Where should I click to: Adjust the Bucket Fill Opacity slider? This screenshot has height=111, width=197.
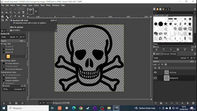point(13,41)
